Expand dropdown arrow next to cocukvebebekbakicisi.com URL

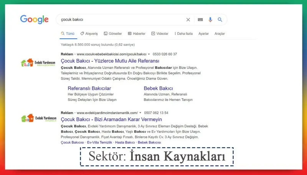(149, 54)
